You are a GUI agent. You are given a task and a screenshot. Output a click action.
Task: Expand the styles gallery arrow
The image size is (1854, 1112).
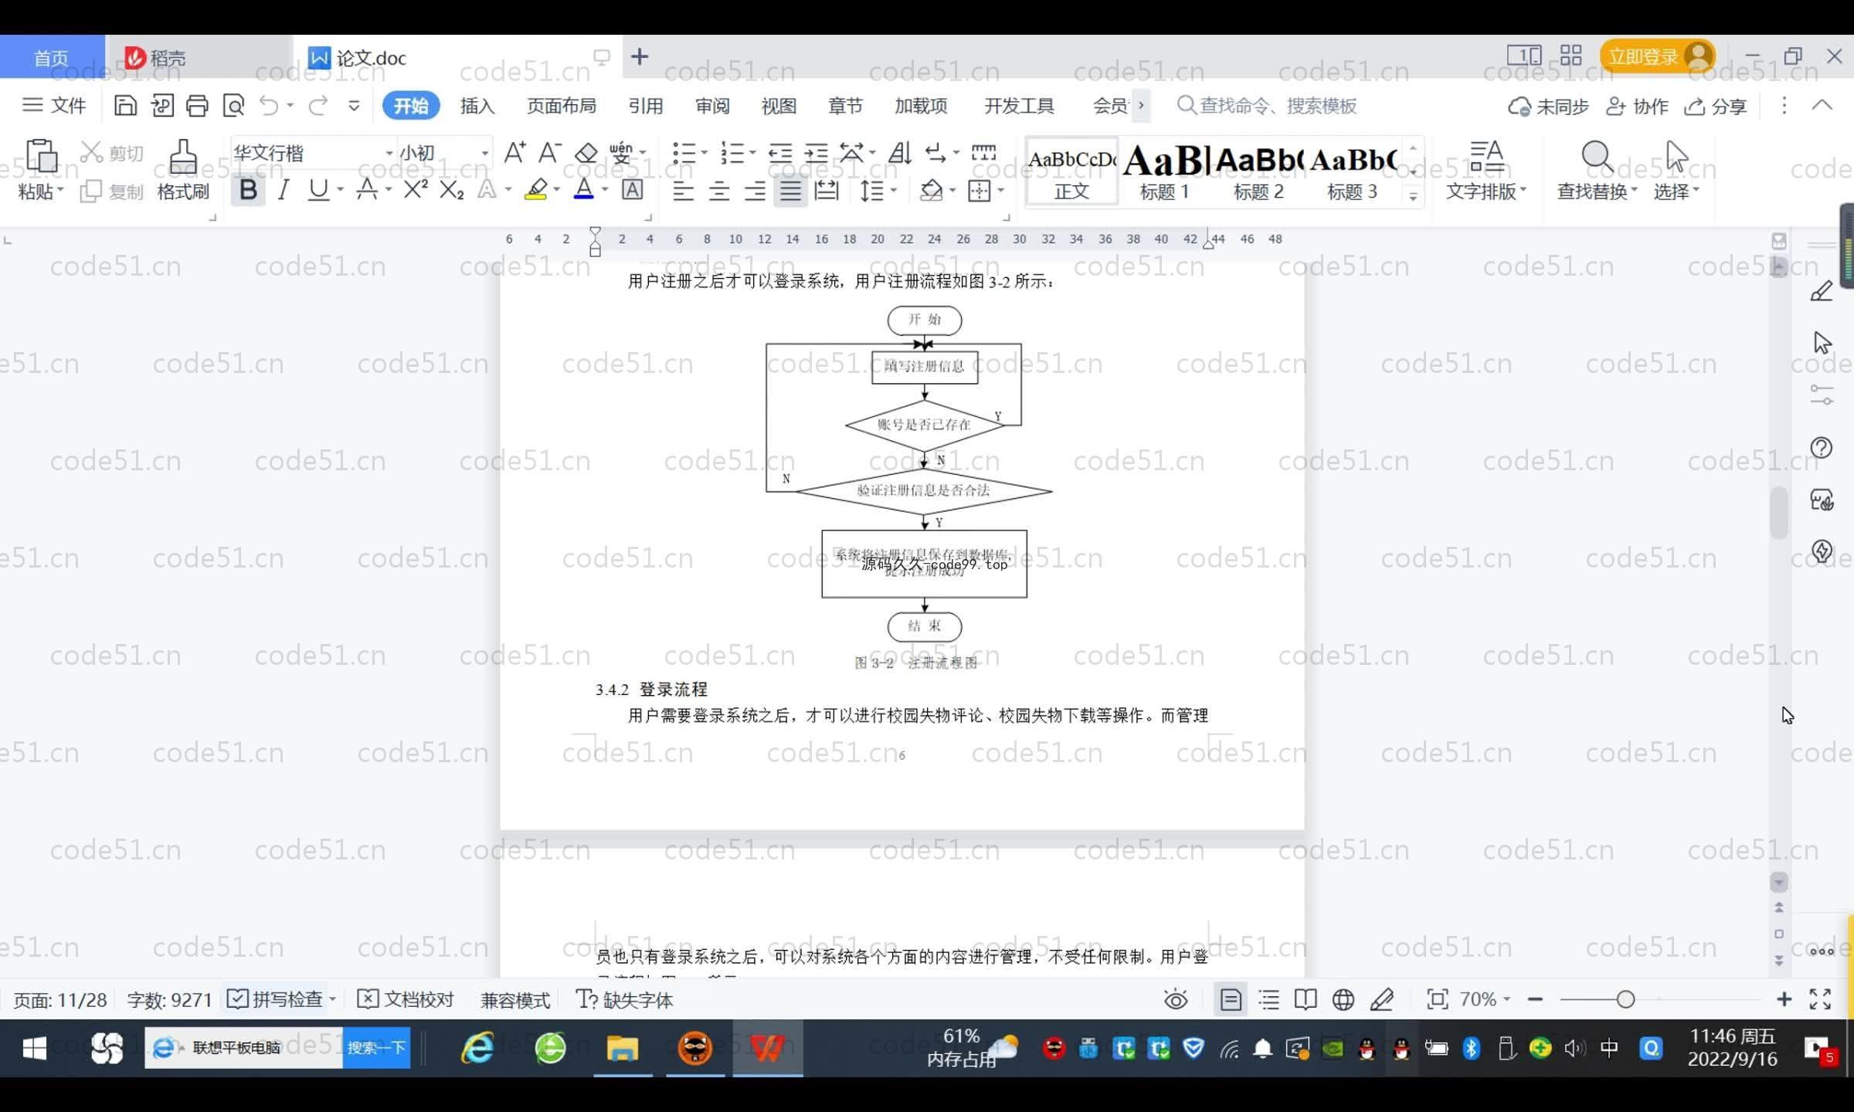pyautogui.click(x=1413, y=197)
